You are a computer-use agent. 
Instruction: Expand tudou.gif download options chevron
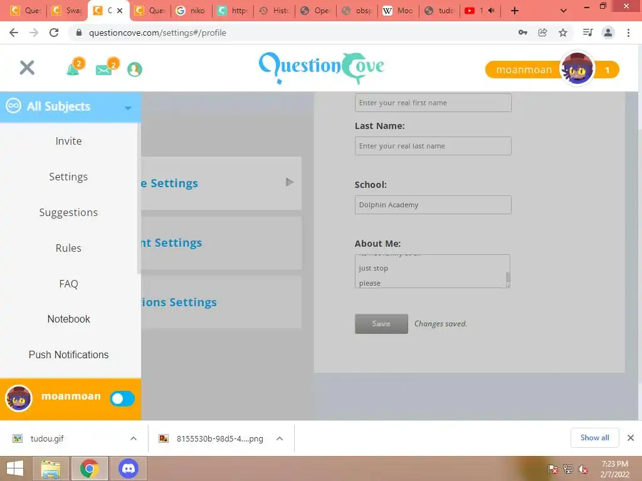click(x=134, y=438)
